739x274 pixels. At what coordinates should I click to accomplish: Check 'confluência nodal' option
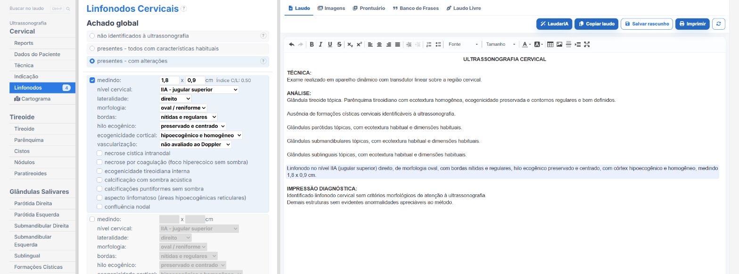click(x=99, y=207)
